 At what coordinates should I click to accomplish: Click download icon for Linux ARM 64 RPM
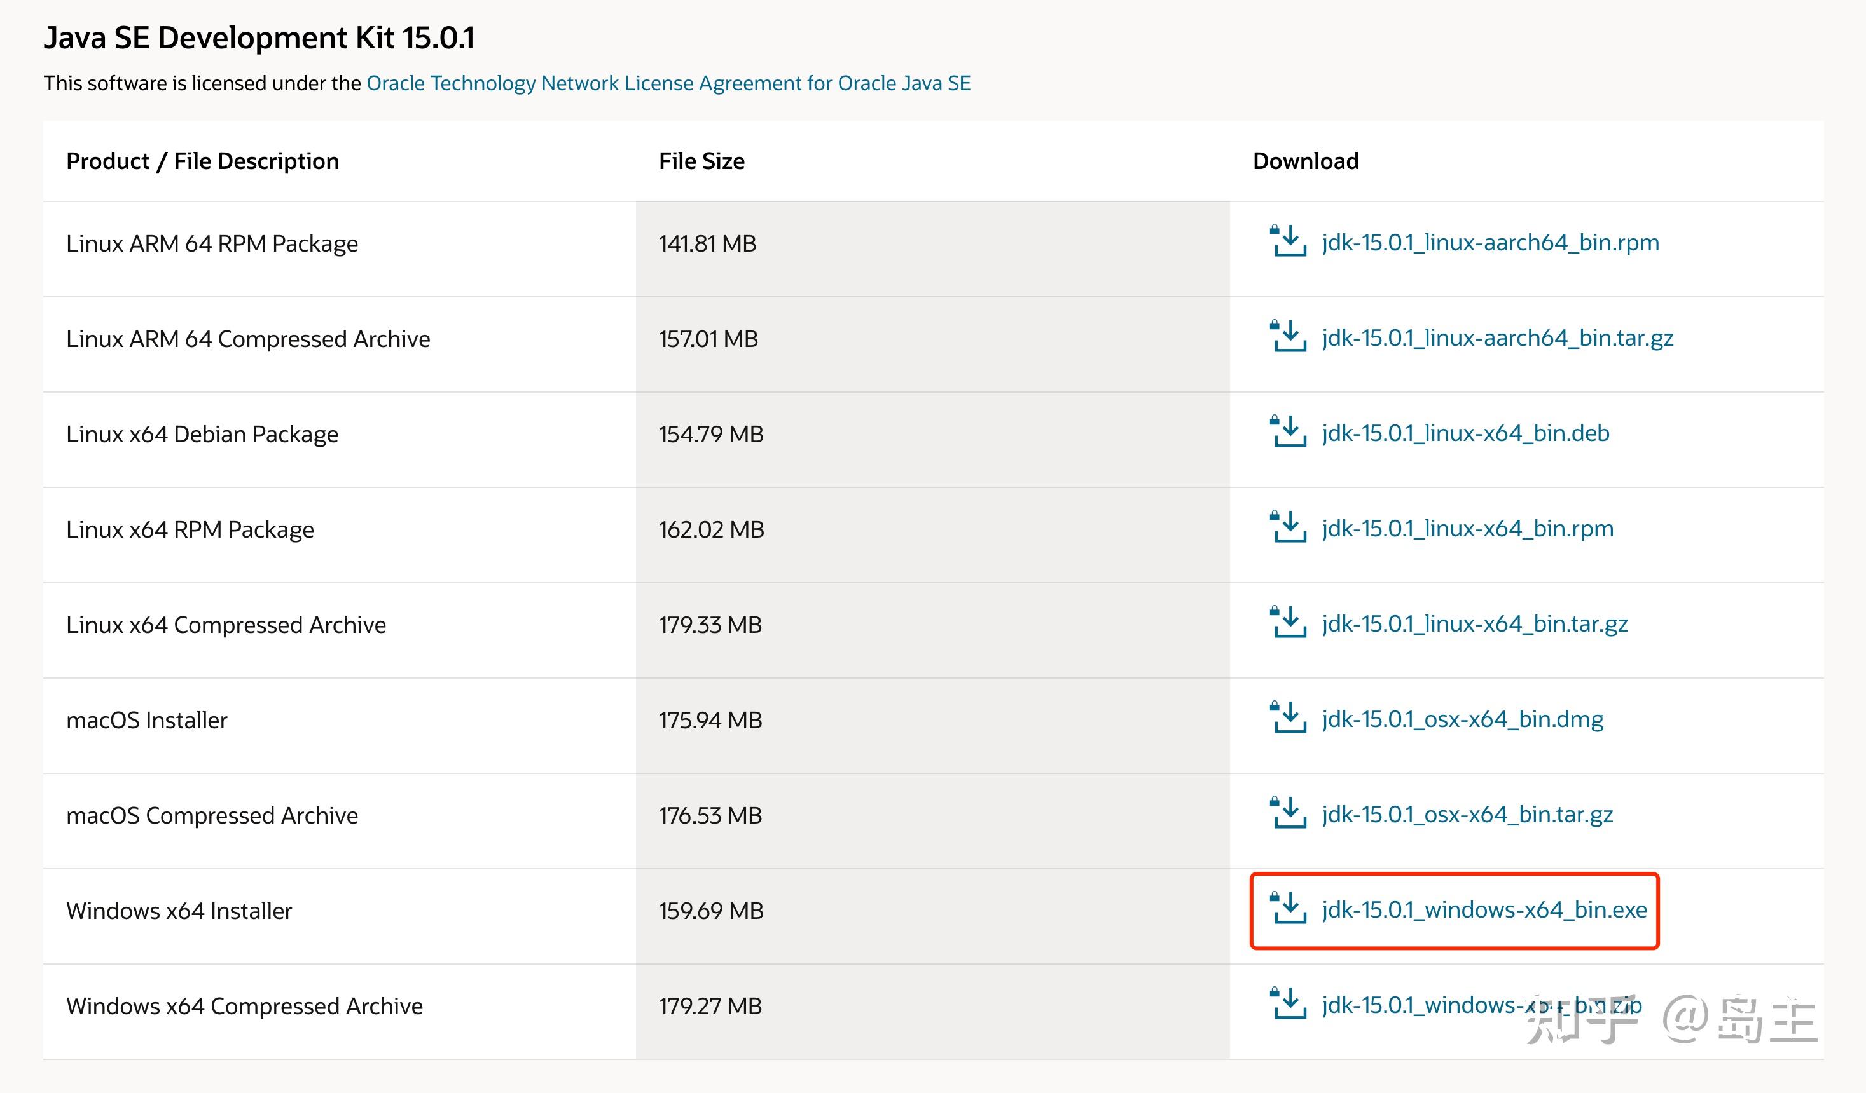pyautogui.click(x=1289, y=241)
